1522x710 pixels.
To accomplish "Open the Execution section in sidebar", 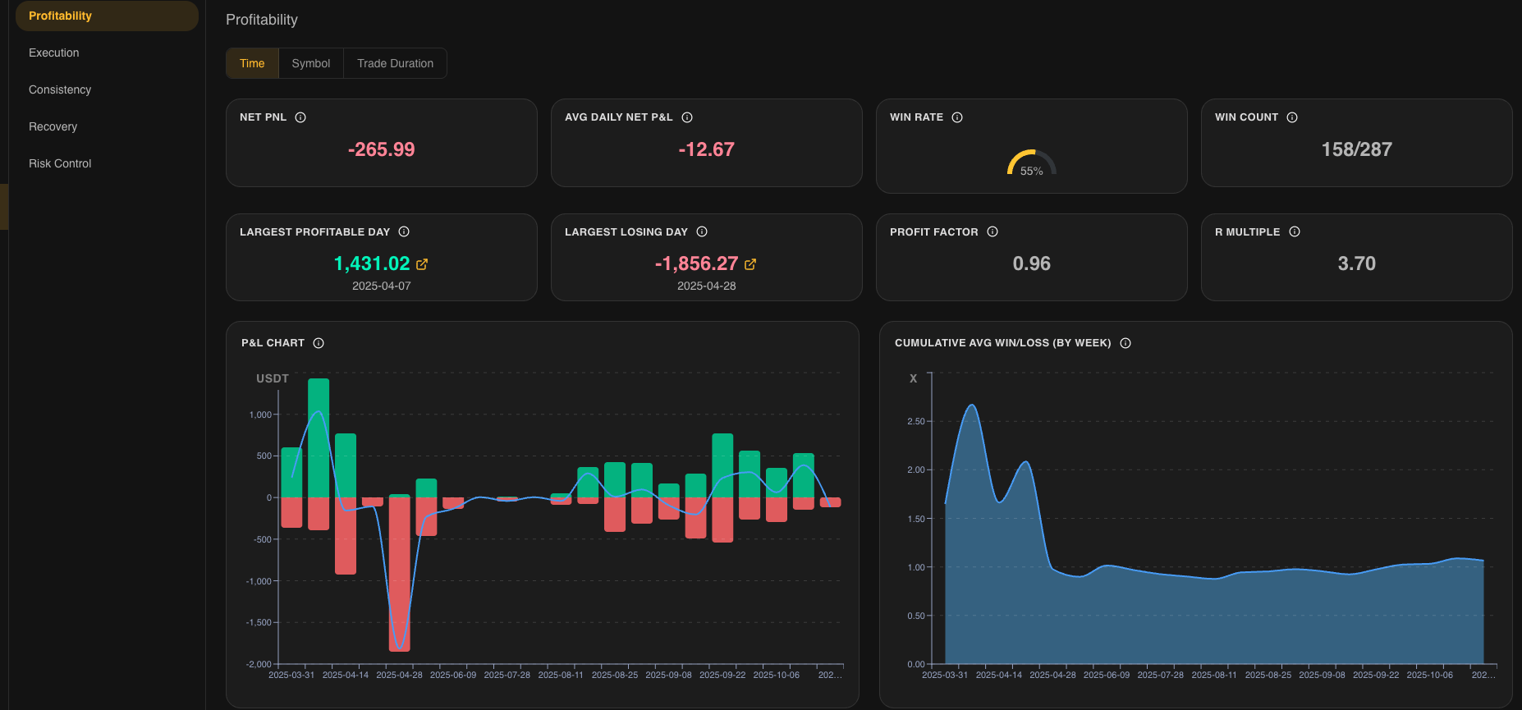I will click(x=54, y=53).
